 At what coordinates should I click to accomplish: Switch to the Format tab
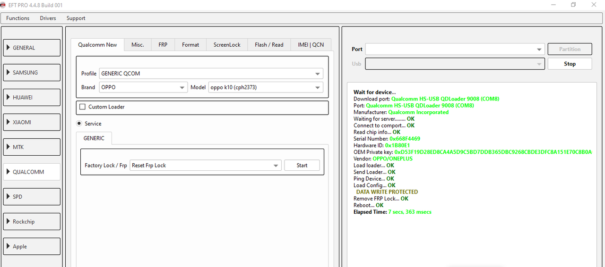click(x=190, y=45)
